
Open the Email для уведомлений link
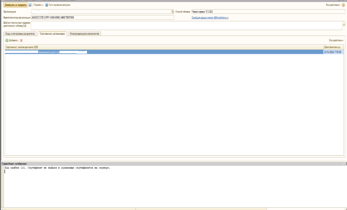(x=210, y=18)
